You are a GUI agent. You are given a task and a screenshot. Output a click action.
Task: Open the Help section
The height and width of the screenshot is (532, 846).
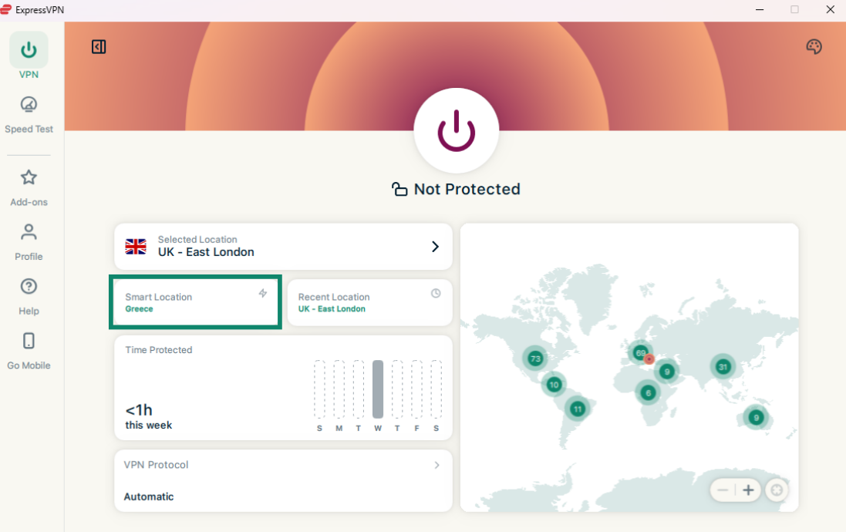(29, 296)
